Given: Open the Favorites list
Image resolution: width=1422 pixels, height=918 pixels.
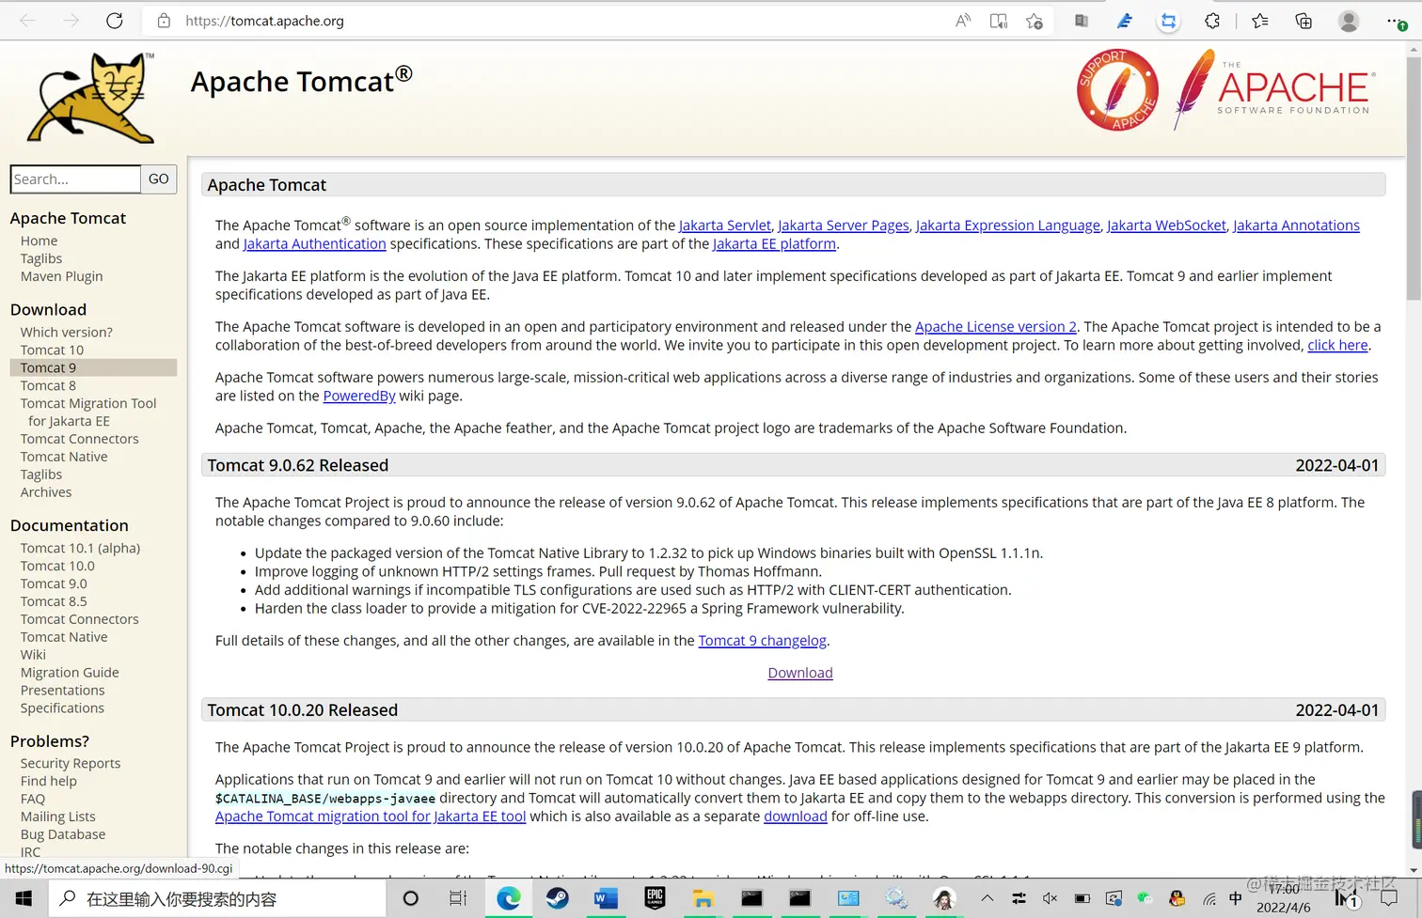Looking at the screenshot, I should point(1260,21).
